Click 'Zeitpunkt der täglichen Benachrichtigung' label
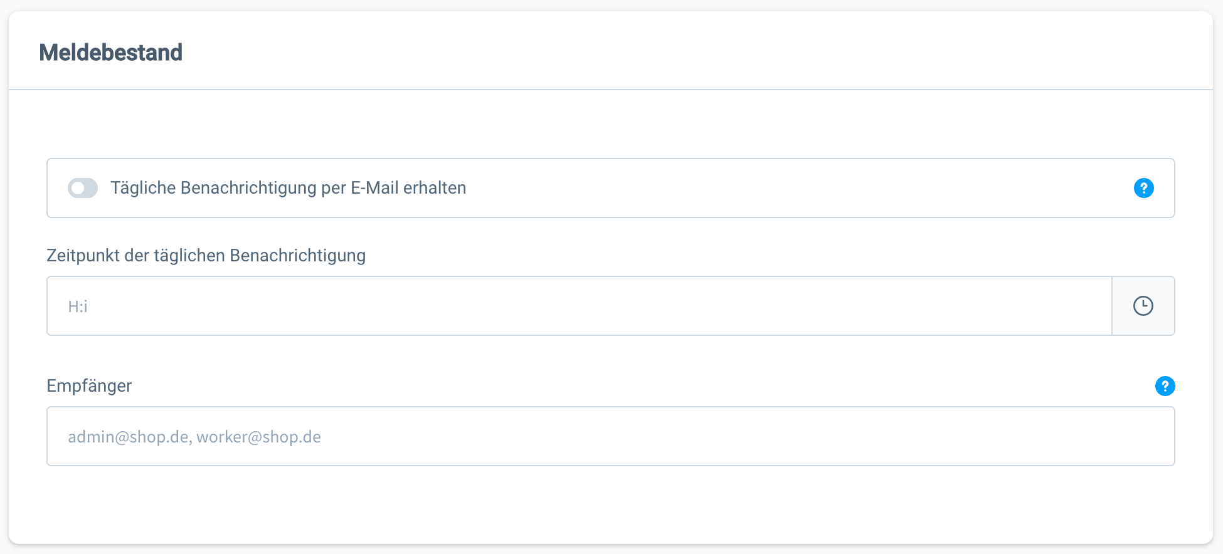This screenshot has width=1223, height=554. pyautogui.click(x=206, y=256)
